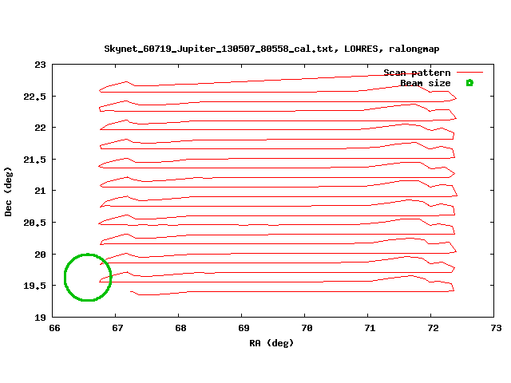Click the x-axis tick label 71
Image resolution: width=511 pixels, height=383 pixels.
[x=370, y=328]
